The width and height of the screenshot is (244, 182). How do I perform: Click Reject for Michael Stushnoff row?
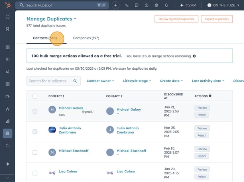pos(201,156)
